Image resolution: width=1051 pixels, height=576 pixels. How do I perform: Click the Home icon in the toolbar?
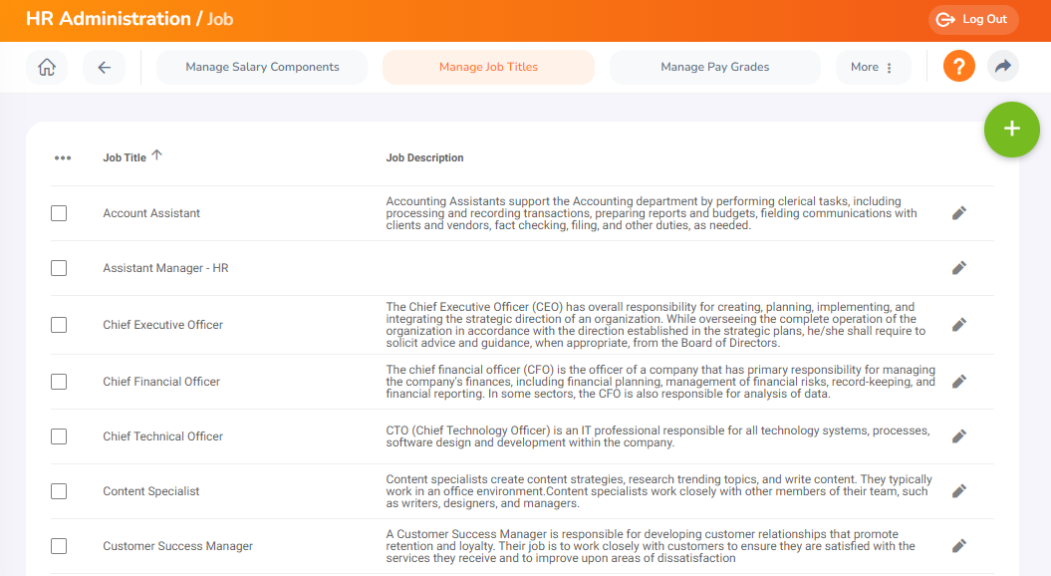[46, 66]
